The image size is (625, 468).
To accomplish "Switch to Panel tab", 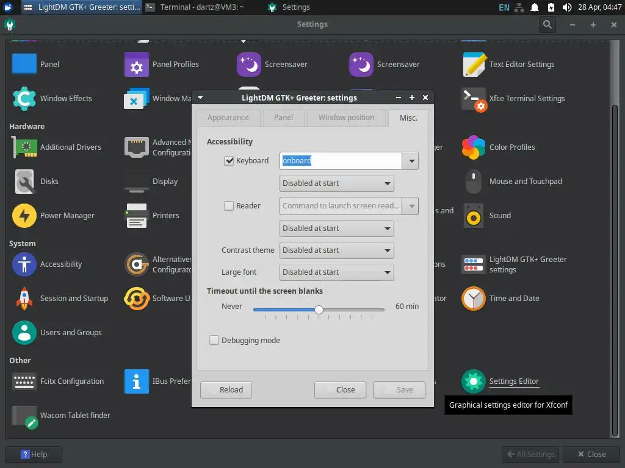I will click(283, 118).
